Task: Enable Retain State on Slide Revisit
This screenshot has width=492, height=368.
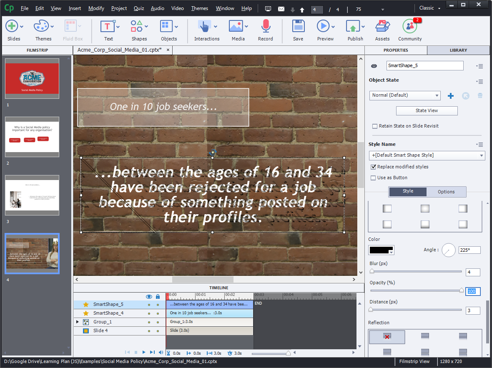Action: click(x=375, y=126)
